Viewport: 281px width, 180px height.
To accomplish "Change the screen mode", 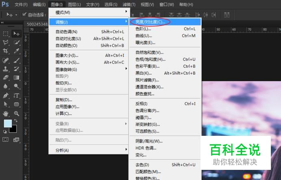I will pyautogui.click(x=17, y=139).
